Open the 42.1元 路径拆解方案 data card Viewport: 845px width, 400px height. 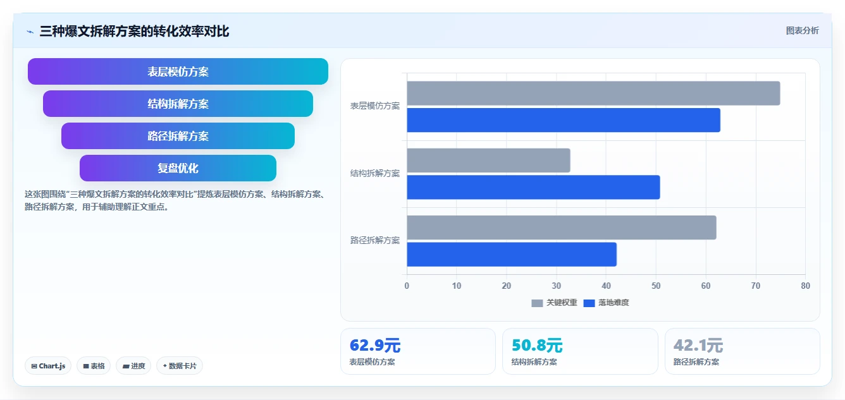[742, 351]
